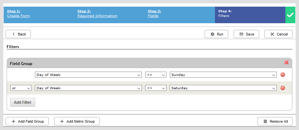Click Add Filter button

click(23, 102)
